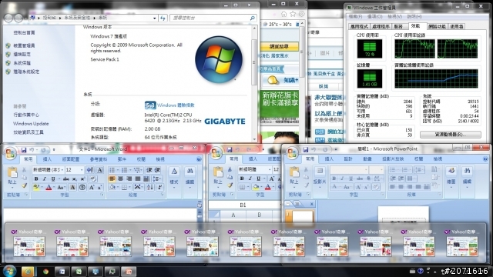Apply Word text highlight color
This screenshot has height=277, width=493.
36,188
